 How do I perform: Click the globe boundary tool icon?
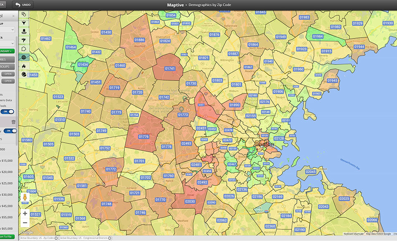pos(24,57)
